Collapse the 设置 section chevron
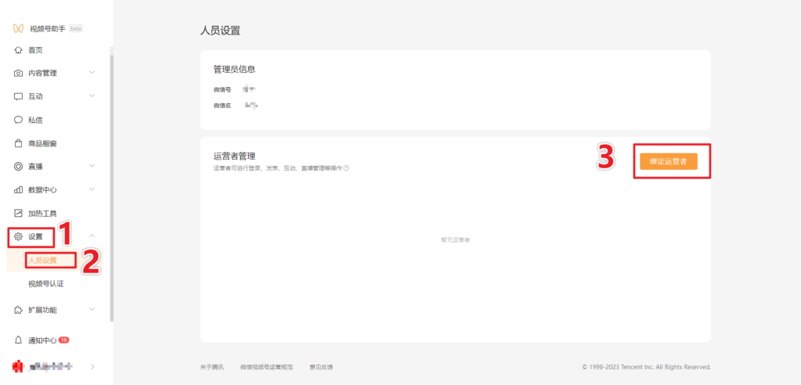 tap(92, 236)
